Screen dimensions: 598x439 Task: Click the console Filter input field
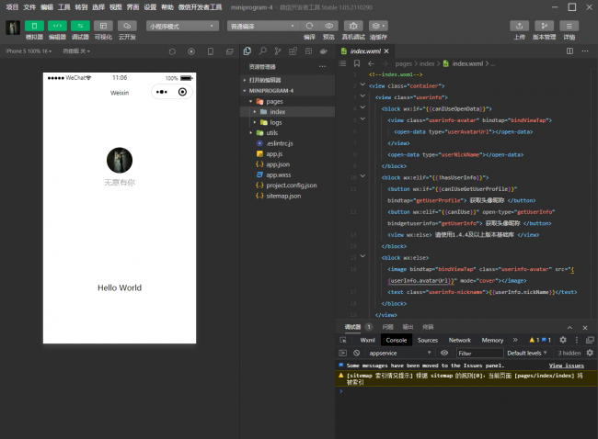tap(479, 353)
